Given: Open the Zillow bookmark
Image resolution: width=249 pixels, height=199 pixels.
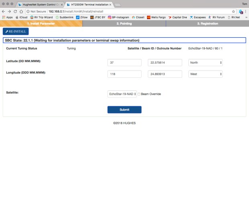Looking at the screenshot, I should 82,18.
